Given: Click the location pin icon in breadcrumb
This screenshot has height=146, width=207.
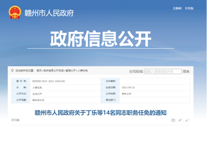Looking at the screenshot, I should (x=12, y=70).
